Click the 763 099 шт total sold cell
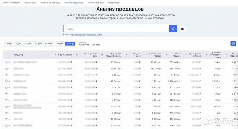The image size is (238, 129). (x=175, y=106)
